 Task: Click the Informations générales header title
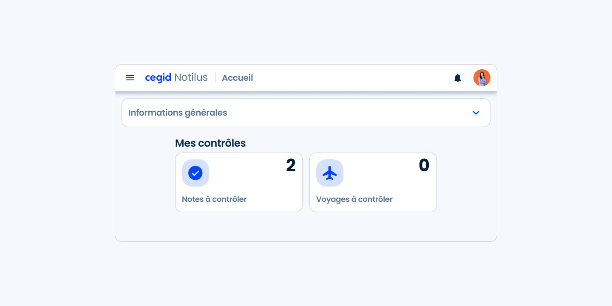click(x=178, y=113)
